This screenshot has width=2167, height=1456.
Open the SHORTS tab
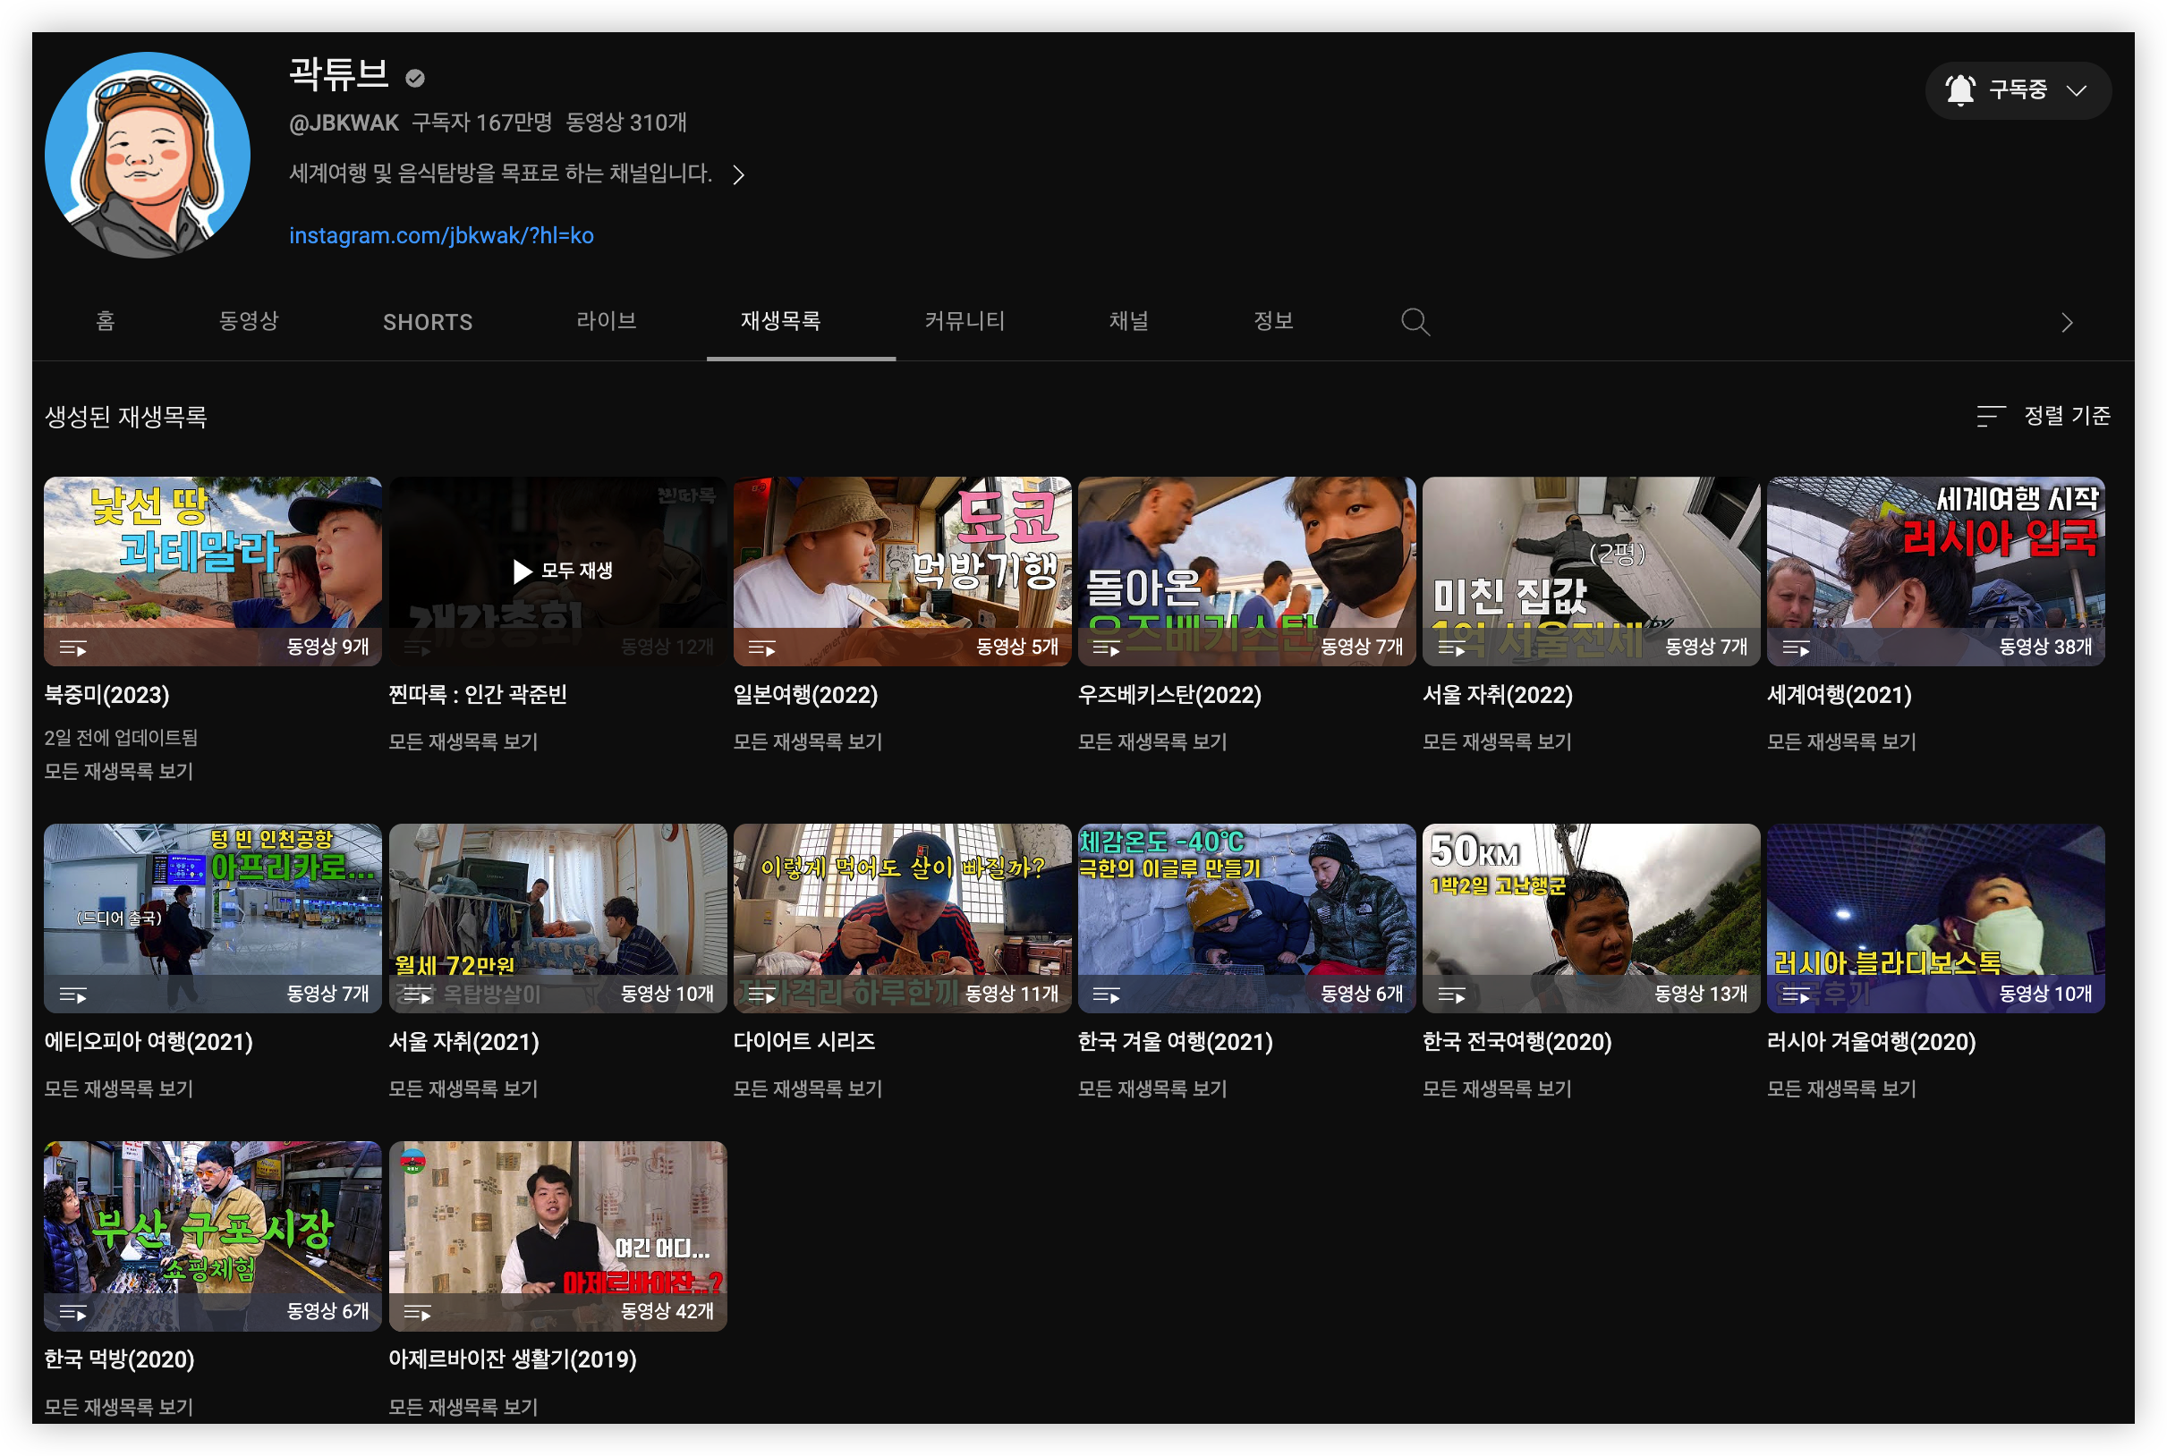click(428, 322)
